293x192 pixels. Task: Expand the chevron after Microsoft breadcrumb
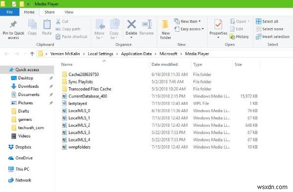coord(181,54)
